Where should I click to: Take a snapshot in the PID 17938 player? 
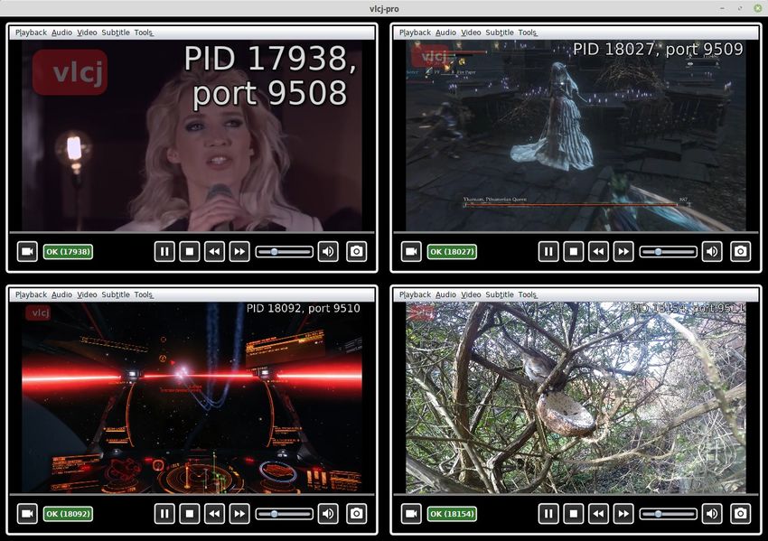(x=357, y=252)
